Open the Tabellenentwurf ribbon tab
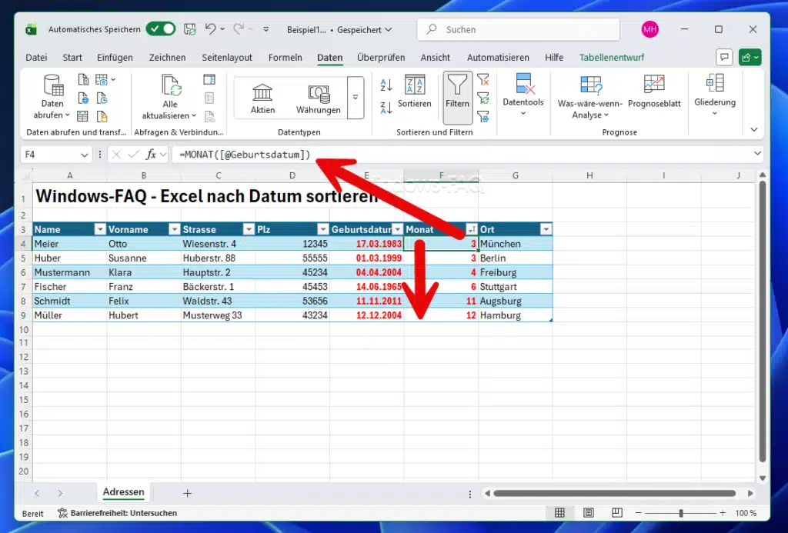This screenshot has height=533, width=788. pyautogui.click(x=611, y=57)
